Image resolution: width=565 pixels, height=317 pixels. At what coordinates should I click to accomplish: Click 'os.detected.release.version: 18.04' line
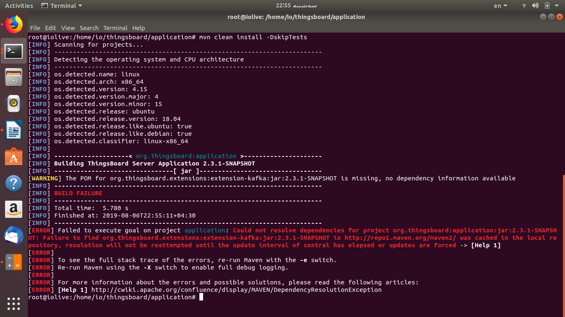(117, 119)
